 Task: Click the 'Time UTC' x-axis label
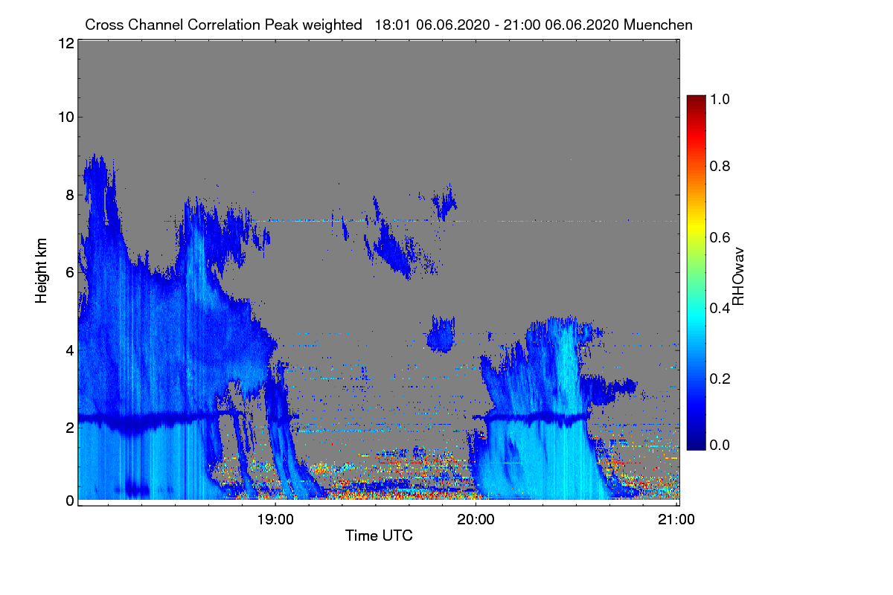pyautogui.click(x=379, y=535)
